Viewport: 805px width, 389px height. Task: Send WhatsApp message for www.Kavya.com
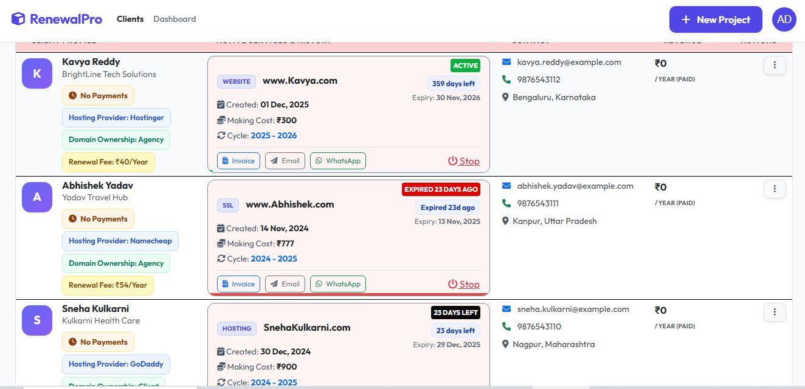pos(338,161)
